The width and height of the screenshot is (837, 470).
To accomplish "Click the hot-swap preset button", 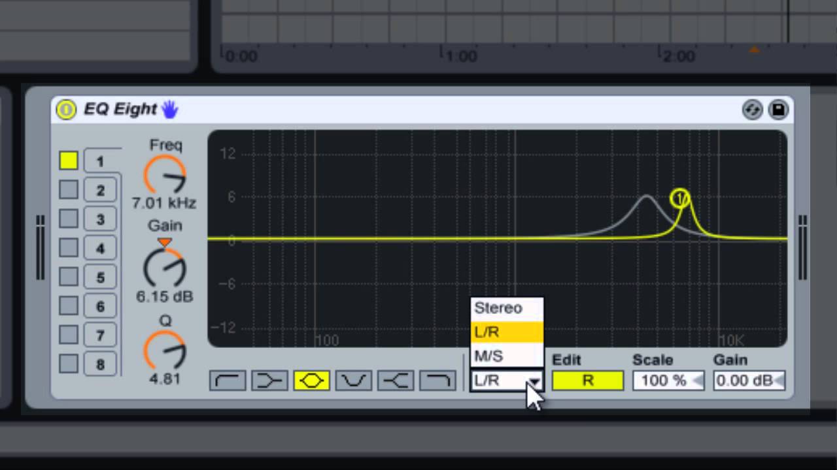I will tap(753, 110).
